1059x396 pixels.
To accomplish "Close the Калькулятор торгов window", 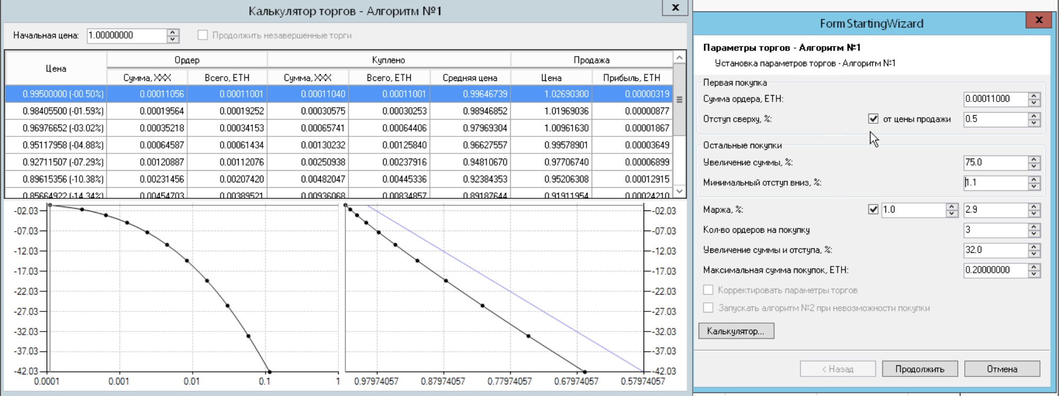I will (675, 7).
